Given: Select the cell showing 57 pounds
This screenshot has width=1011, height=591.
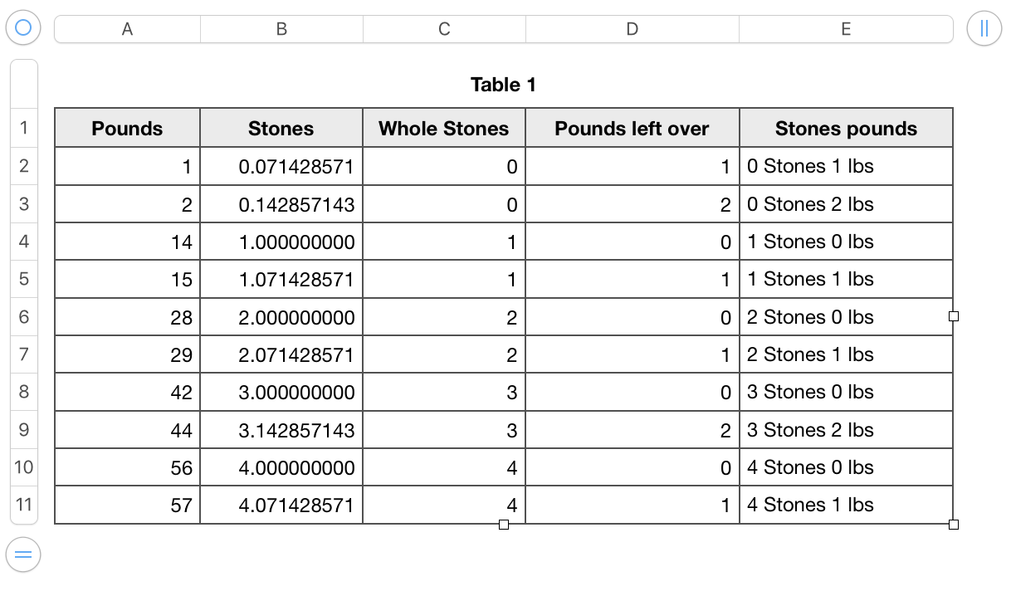Looking at the screenshot, I should coord(127,506).
